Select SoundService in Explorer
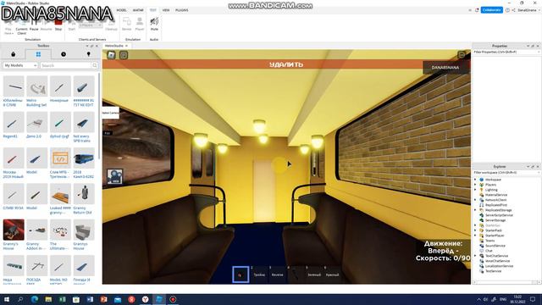The image size is (542, 305). pyautogui.click(x=495, y=246)
